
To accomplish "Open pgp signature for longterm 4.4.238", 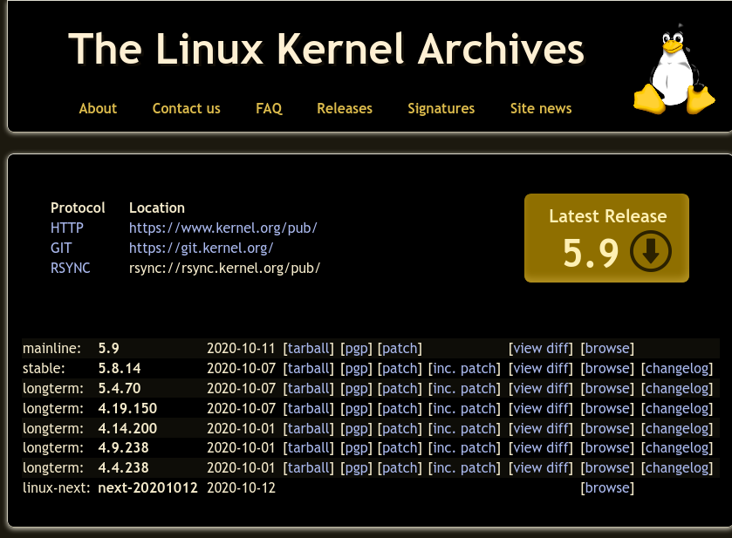I will tap(356, 467).
